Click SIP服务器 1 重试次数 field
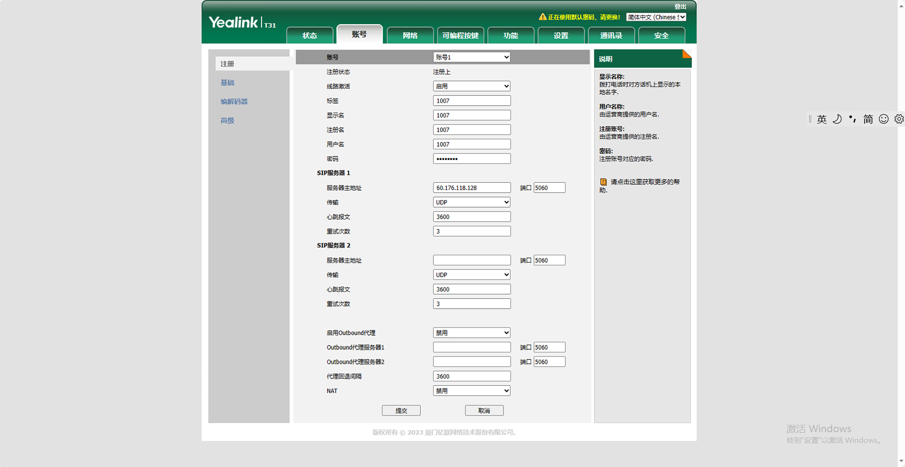The height and width of the screenshot is (467, 905). 472,231
